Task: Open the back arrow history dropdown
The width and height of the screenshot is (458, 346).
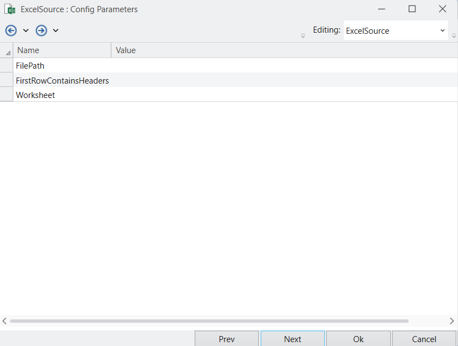Action: click(x=26, y=30)
